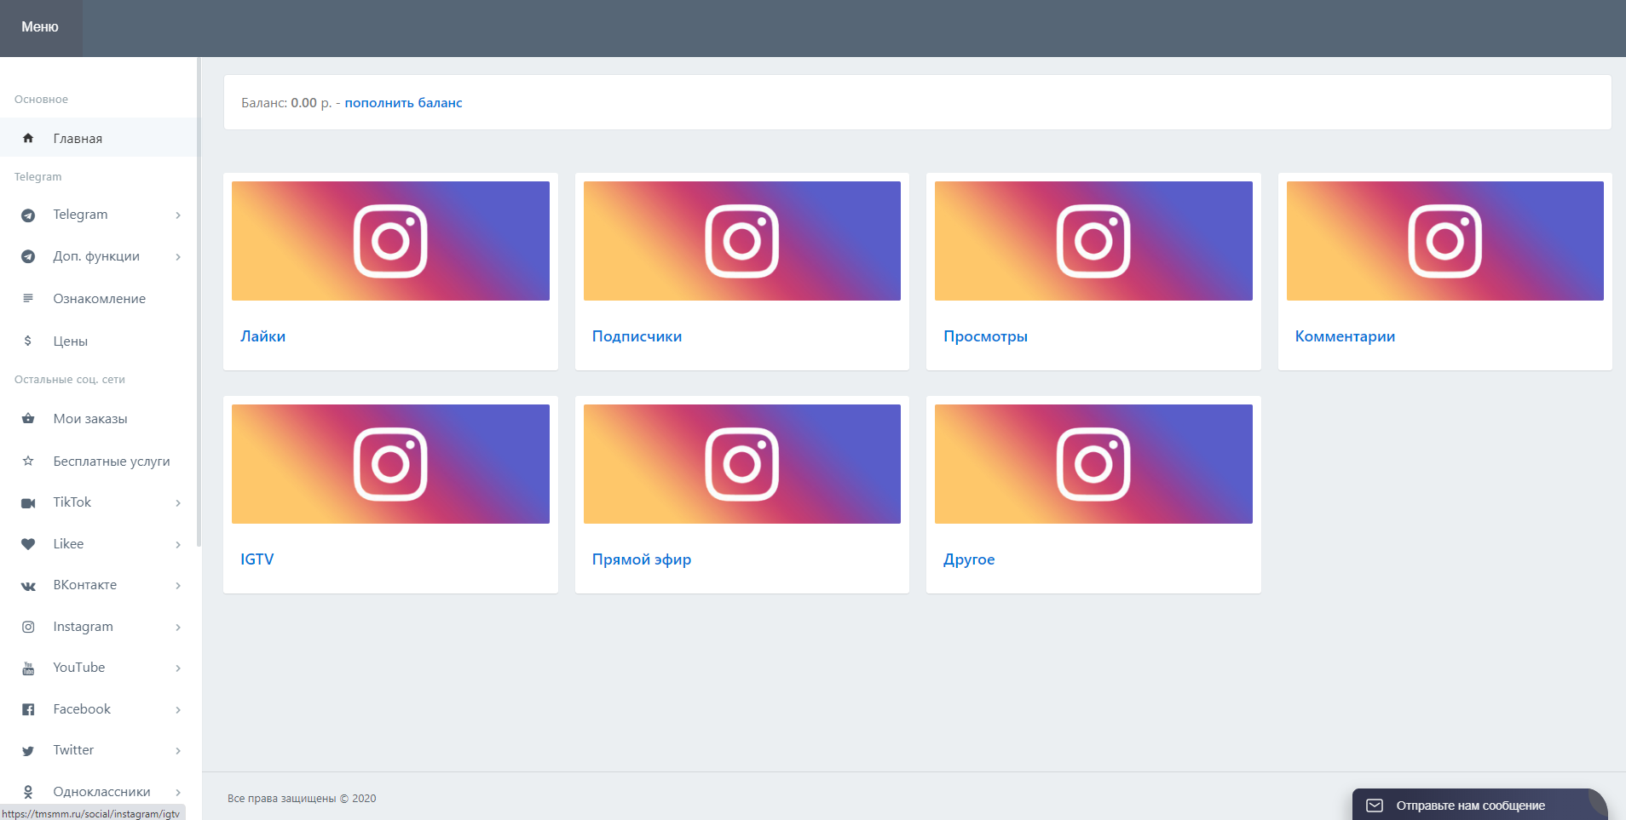The height and width of the screenshot is (820, 1626).
Task: Click the пополнить баланс link
Action: tap(403, 103)
